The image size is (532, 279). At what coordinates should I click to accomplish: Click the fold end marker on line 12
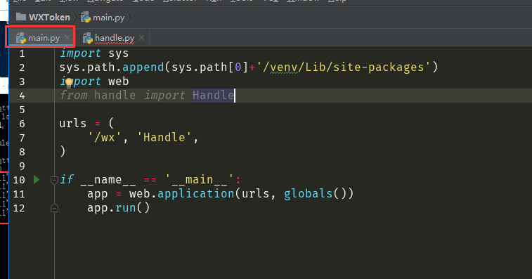[x=54, y=208]
